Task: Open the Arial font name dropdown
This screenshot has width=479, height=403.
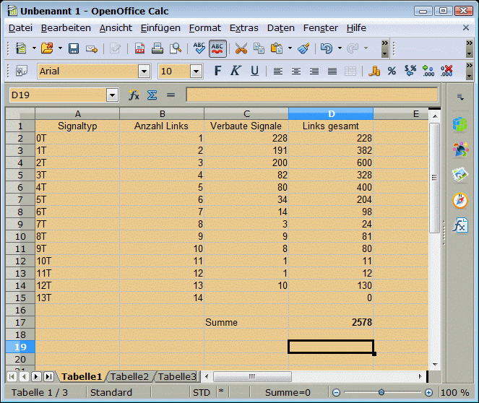Action: point(144,71)
